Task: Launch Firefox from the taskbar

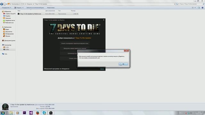Action: pyautogui.click(x=38, y=113)
